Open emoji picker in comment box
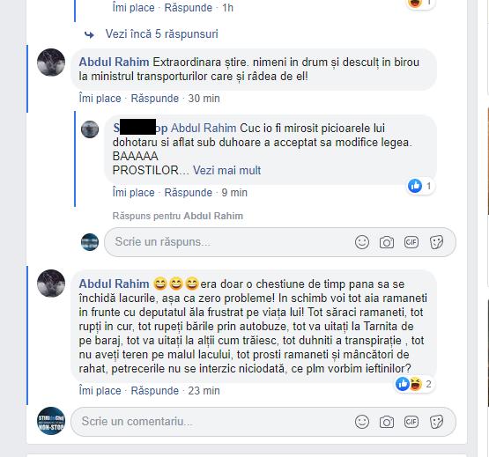This screenshot has width=489, height=457. point(362,422)
